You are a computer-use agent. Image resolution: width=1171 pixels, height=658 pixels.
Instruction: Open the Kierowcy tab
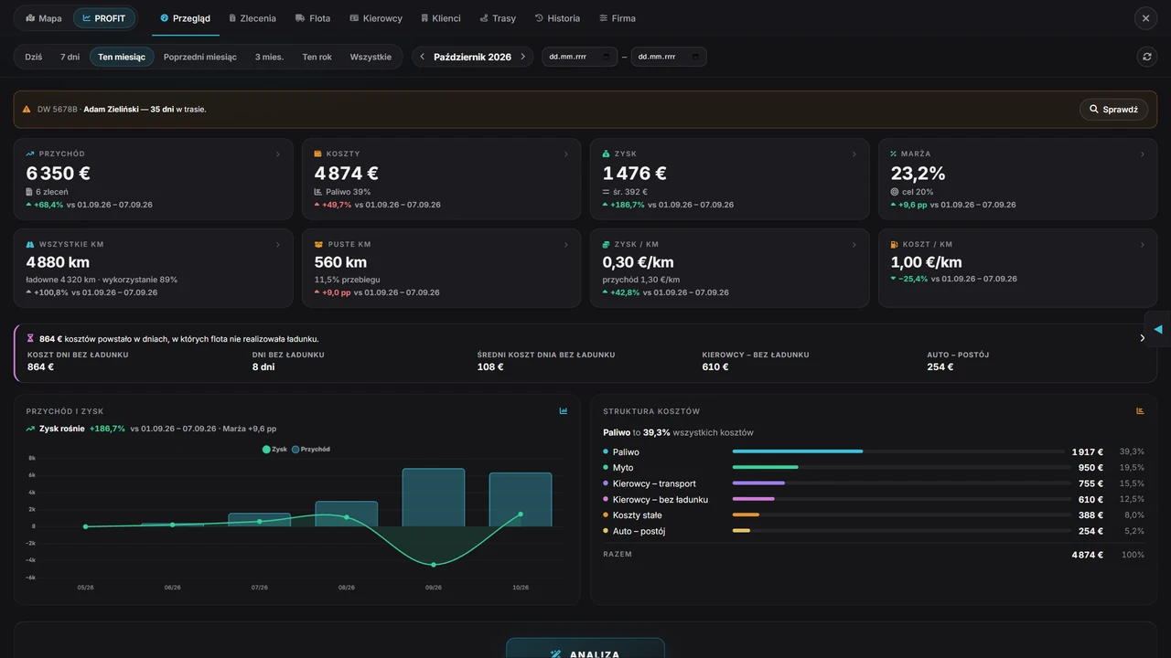[x=376, y=18]
